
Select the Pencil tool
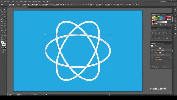pos(5,19)
